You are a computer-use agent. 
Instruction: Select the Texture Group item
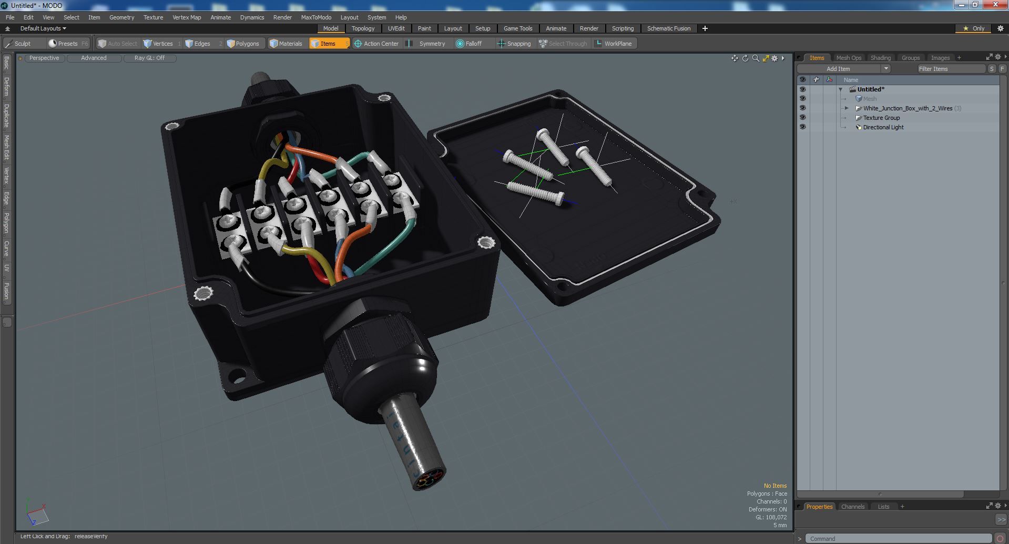881,118
